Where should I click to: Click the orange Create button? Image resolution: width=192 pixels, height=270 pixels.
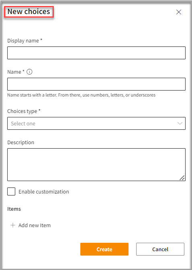pyautogui.click(x=104, y=249)
